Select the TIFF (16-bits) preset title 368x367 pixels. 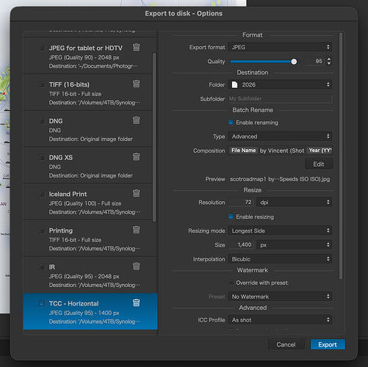coord(69,84)
